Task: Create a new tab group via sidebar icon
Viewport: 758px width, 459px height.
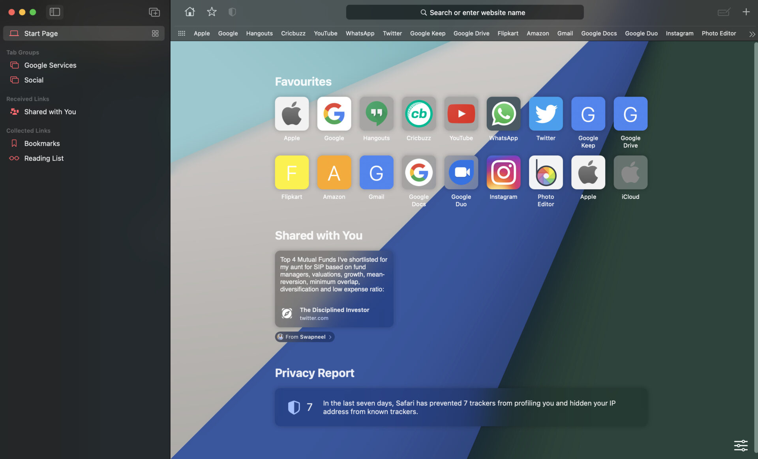Action: click(x=154, y=12)
